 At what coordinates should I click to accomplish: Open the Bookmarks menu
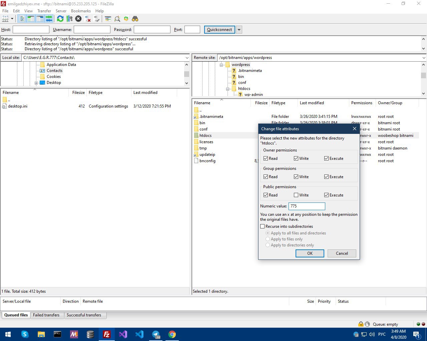click(x=81, y=11)
